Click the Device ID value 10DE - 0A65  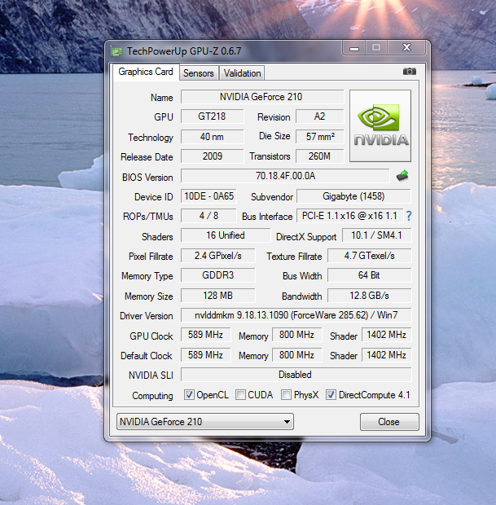208,196
